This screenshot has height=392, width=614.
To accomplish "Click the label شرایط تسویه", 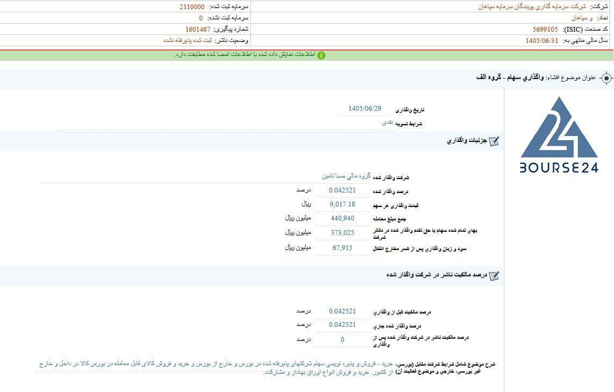I will tap(408, 124).
